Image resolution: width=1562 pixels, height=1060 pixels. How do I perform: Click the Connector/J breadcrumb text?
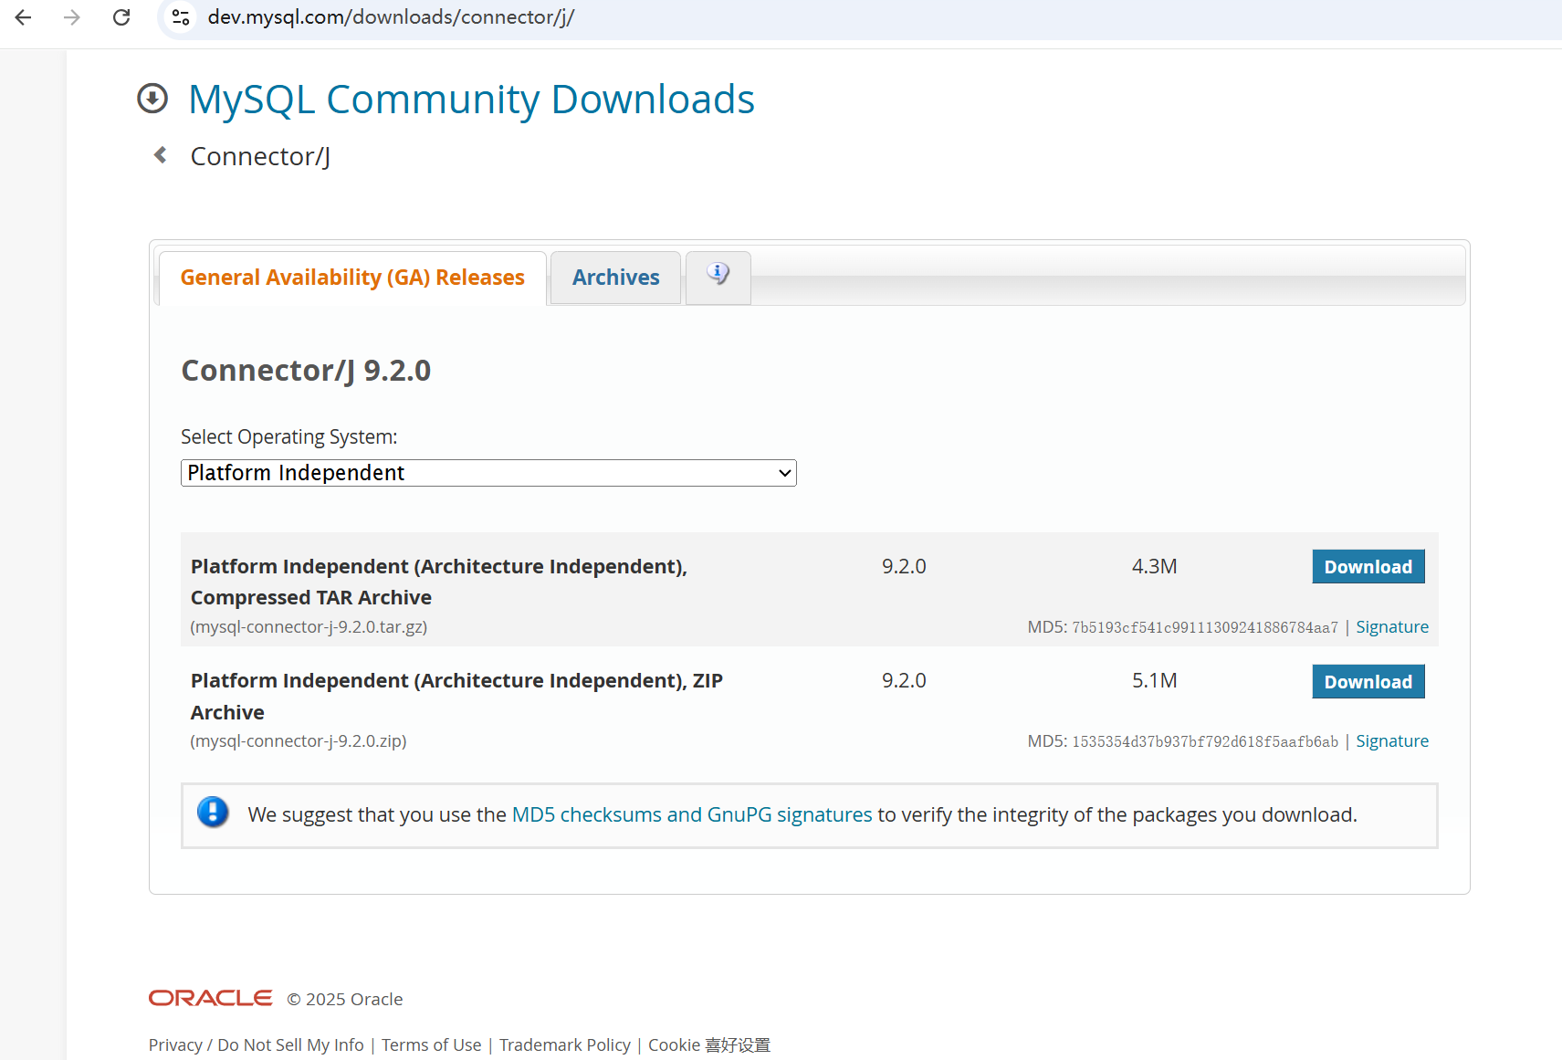(x=260, y=156)
